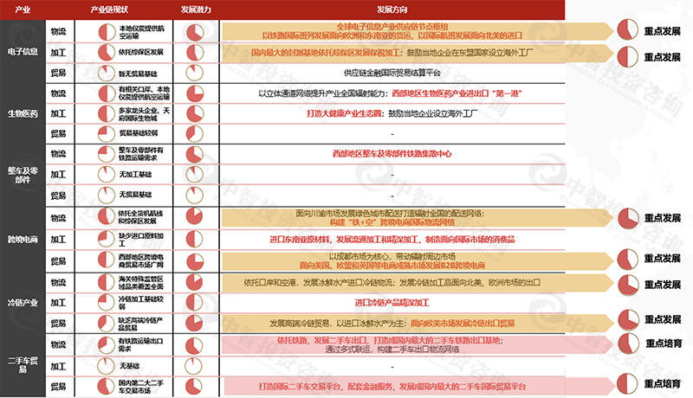This screenshot has width=693, height=398.
Task: Click the pie chart next to 冷链加工基础较弱
Action: point(106,302)
